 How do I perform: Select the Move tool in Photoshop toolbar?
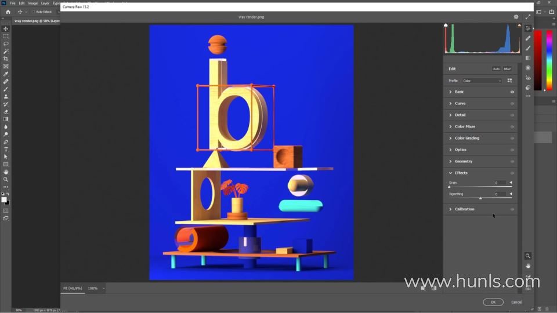[6, 29]
